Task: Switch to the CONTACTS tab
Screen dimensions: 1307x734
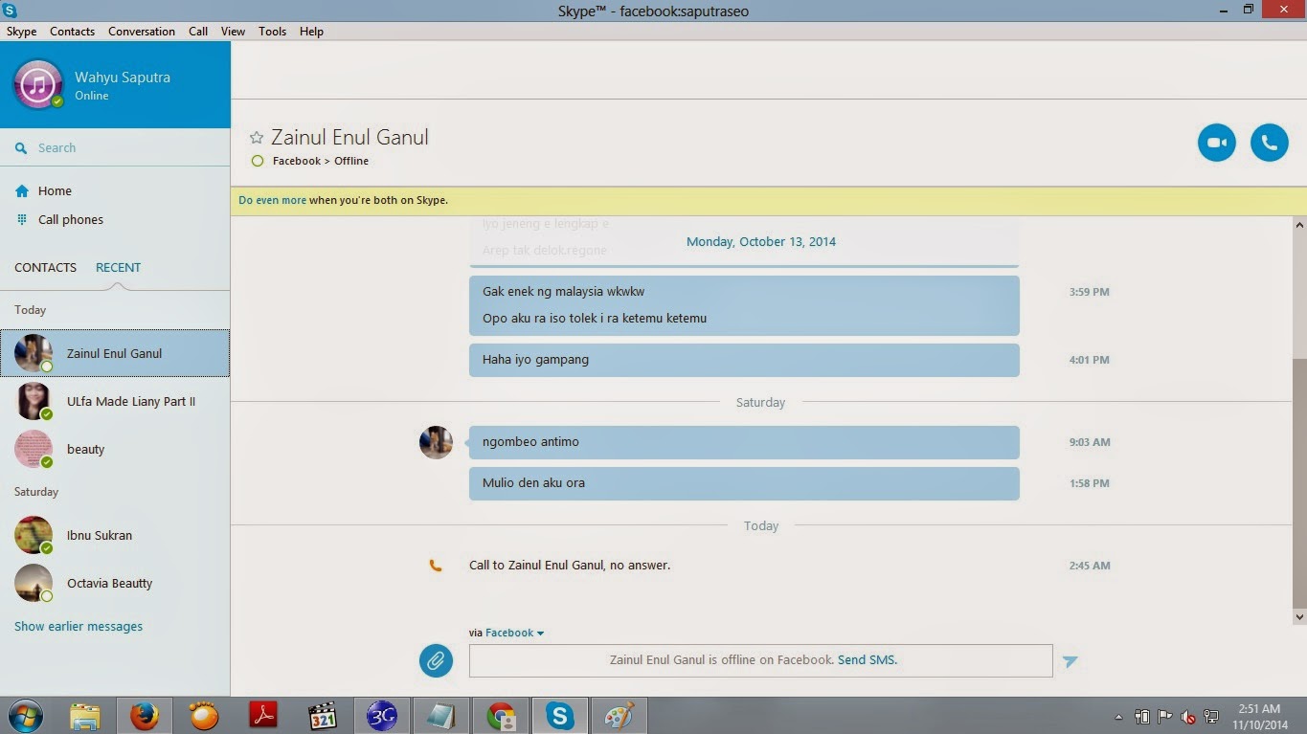Action: pyautogui.click(x=45, y=268)
